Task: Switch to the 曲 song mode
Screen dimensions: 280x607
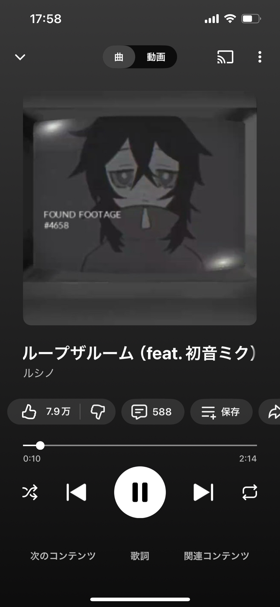Action: point(119,57)
